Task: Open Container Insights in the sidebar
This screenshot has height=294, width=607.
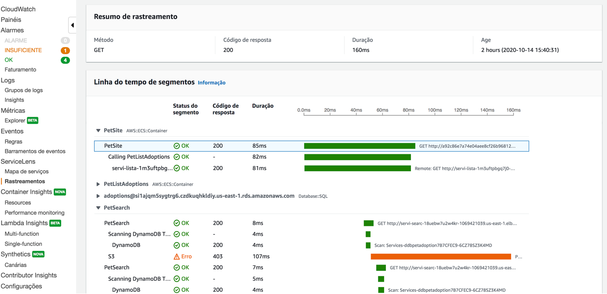Action: [x=26, y=192]
